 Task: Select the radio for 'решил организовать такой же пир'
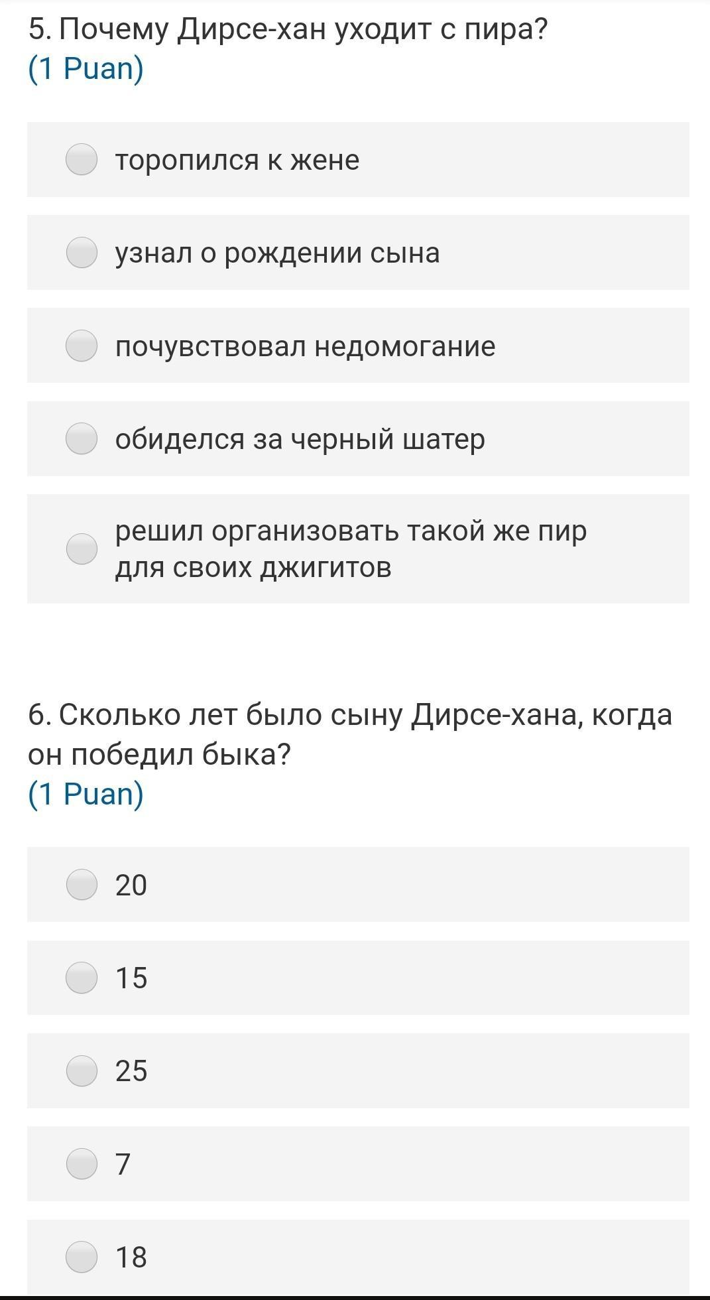click(82, 549)
